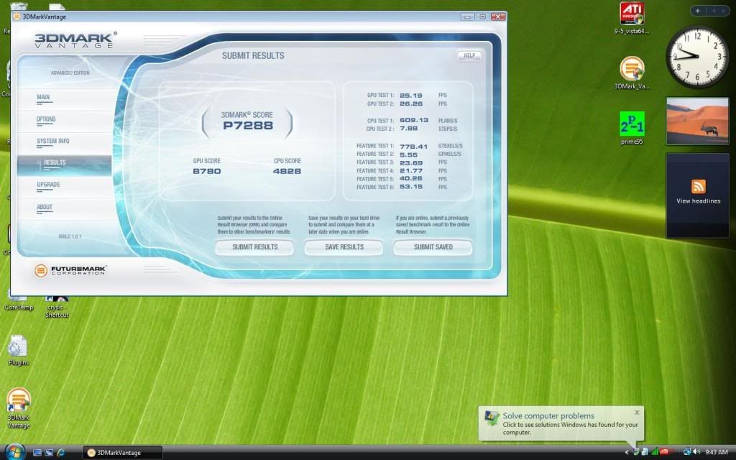Click the 3DMarkVantage taskbar button
Screen dimensions: 736x460
[x=122, y=453]
